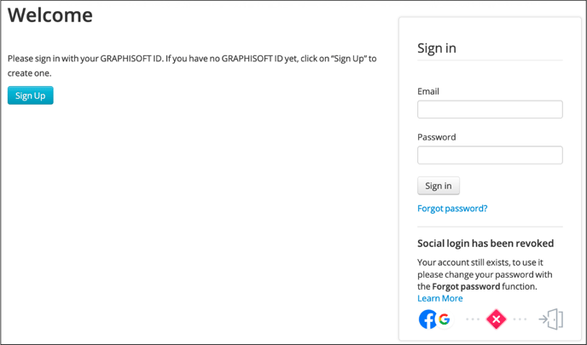Click the Email field label

[x=428, y=91]
